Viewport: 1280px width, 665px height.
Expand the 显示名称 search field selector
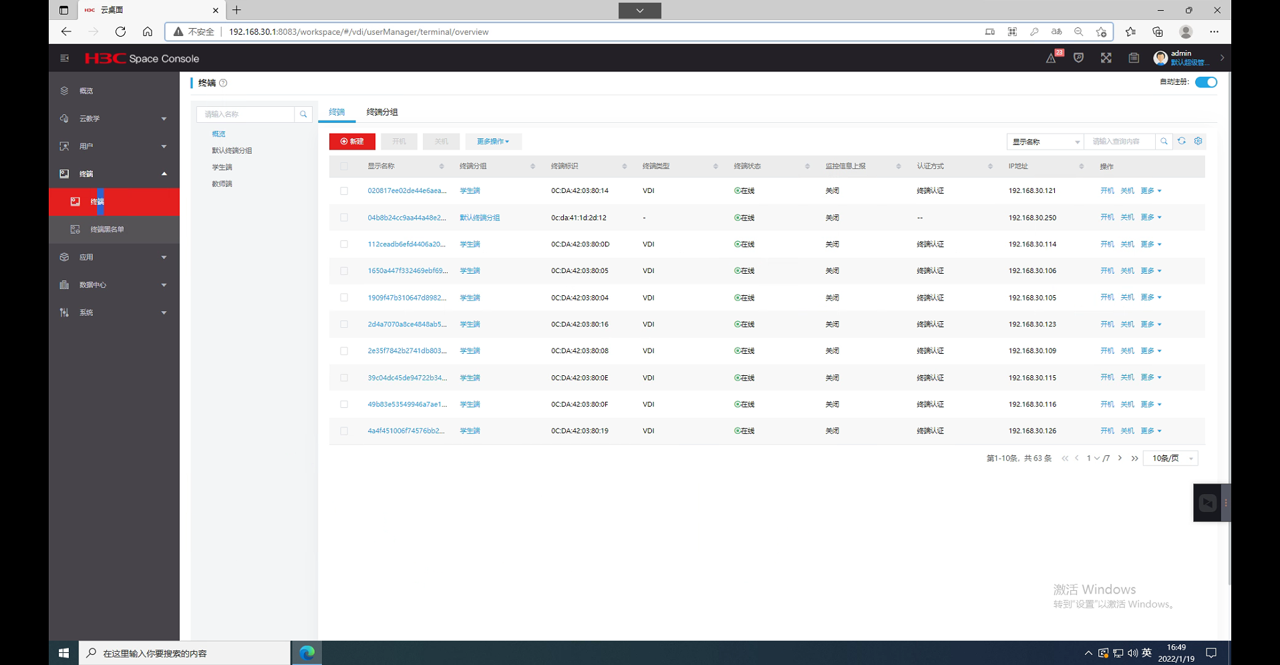click(1045, 142)
